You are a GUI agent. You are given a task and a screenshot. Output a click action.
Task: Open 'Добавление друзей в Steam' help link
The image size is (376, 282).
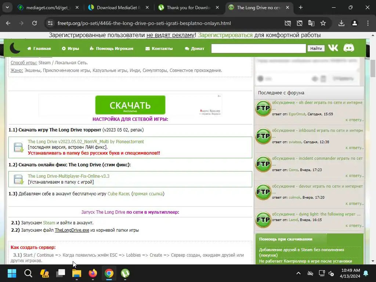pyautogui.click(x=301, y=253)
